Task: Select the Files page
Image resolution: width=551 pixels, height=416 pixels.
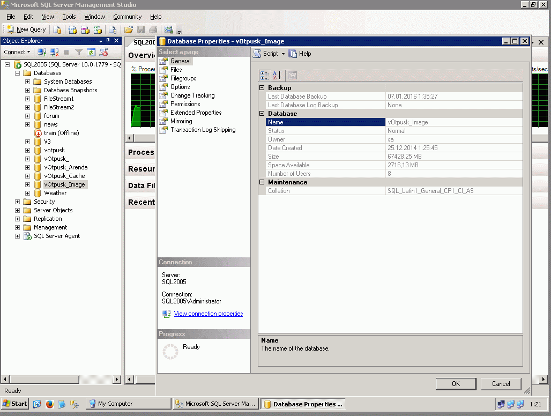Action: pyautogui.click(x=176, y=70)
